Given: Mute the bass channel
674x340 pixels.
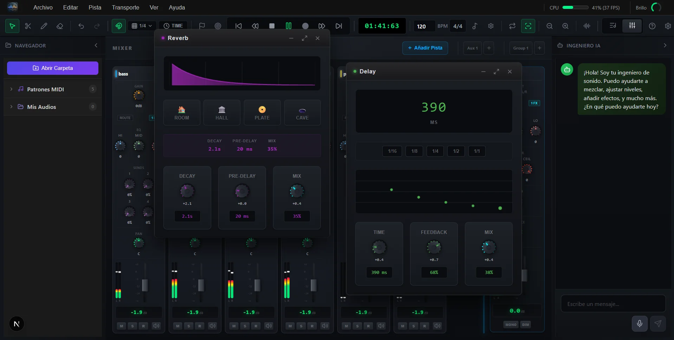Looking at the screenshot, I should point(121,326).
